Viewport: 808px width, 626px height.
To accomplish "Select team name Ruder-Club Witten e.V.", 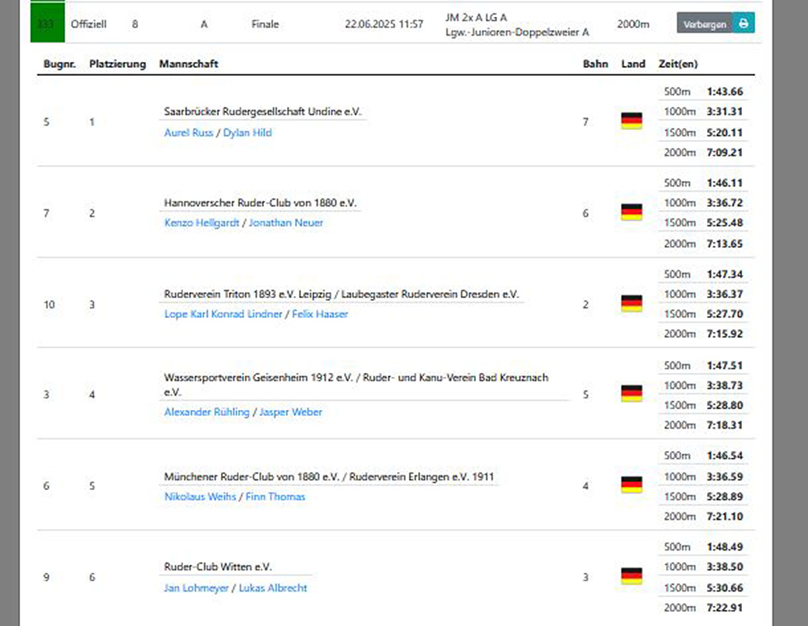I will click(x=218, y=567).
